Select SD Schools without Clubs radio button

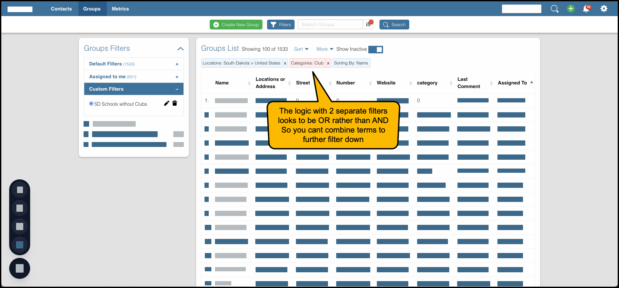click(91, 104)
